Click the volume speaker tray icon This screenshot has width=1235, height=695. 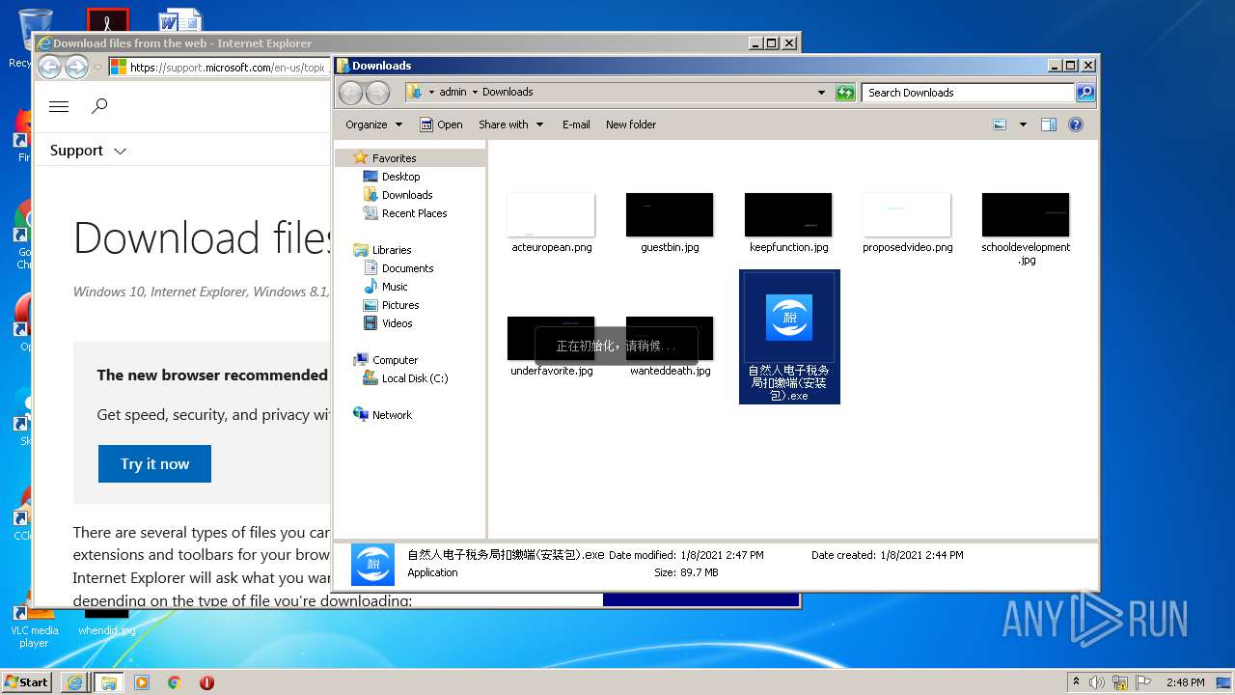coord(1097,682)
